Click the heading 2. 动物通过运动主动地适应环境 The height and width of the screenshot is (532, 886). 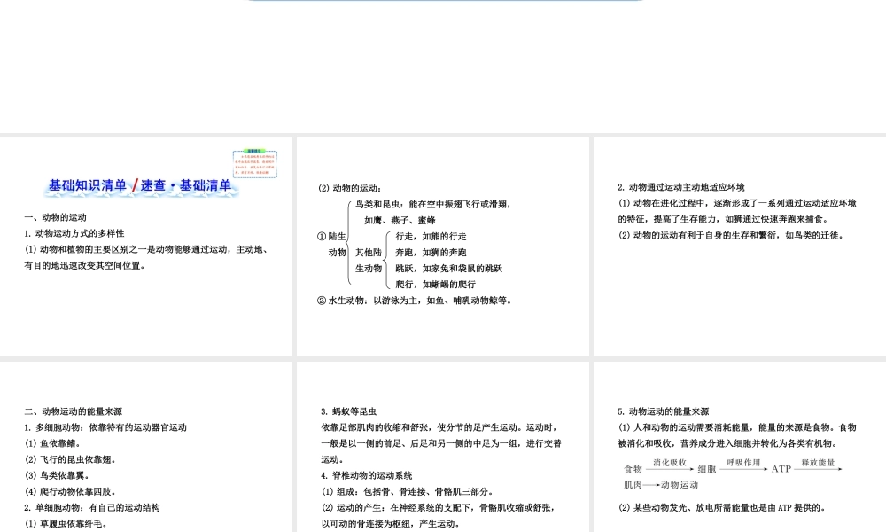click(x=680, y=187)
